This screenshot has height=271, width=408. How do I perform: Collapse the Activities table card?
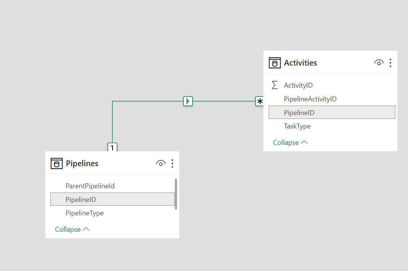click(290, 143)
